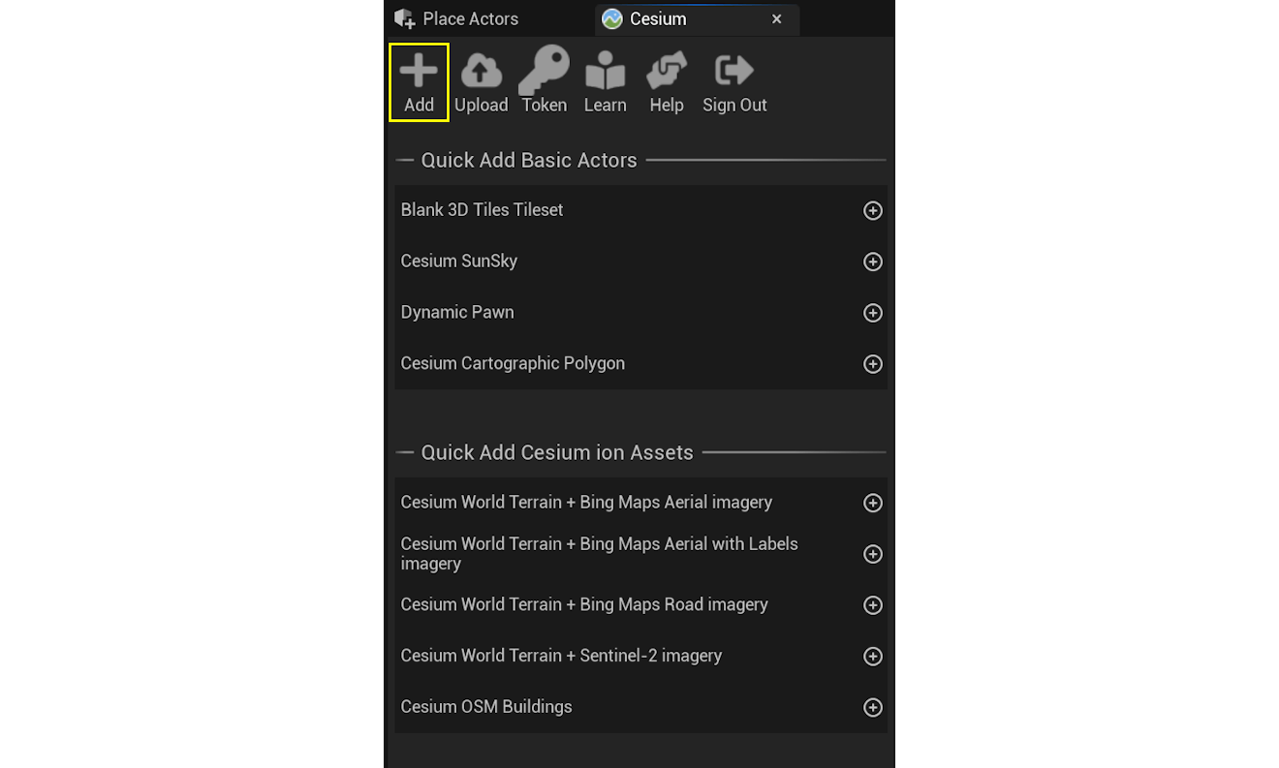Close the Cesium panel tab
The width and height of the screenshot is (1279, 768).
(x=776, y=18)
